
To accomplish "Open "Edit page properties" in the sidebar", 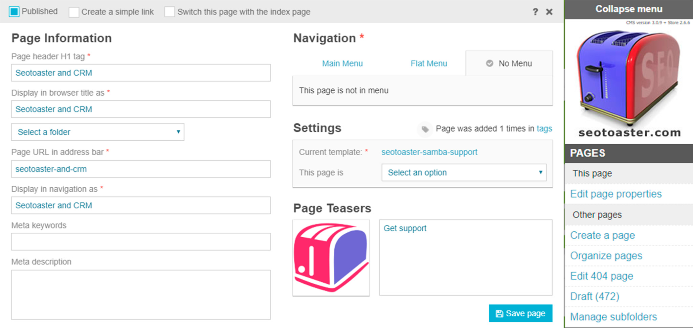I will [616, 194].
